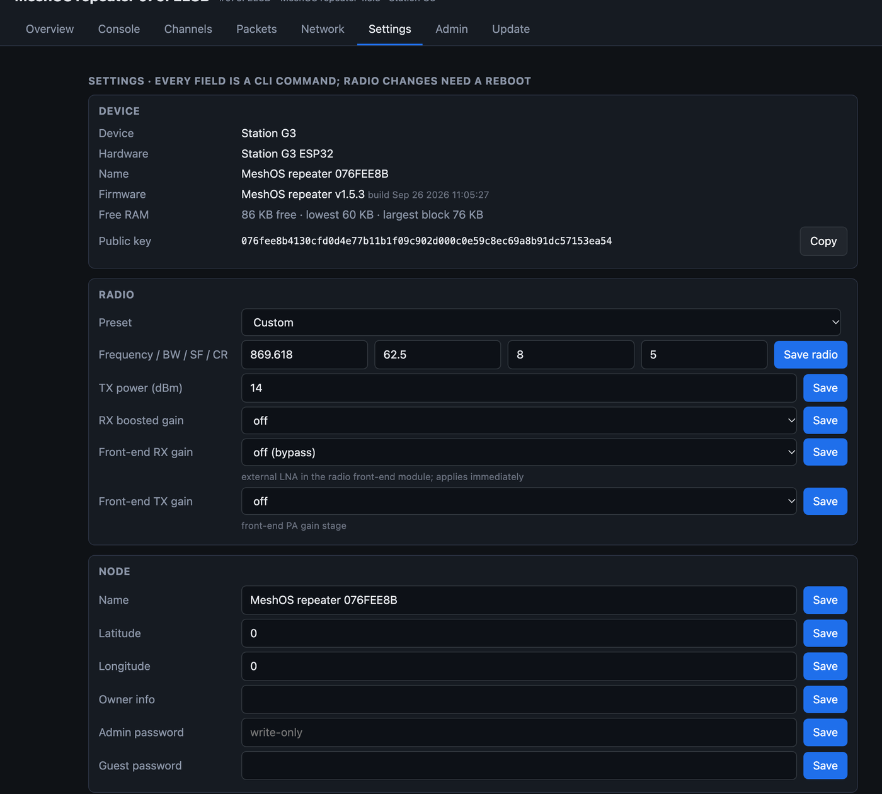Click the RADIO section heading

117,295
